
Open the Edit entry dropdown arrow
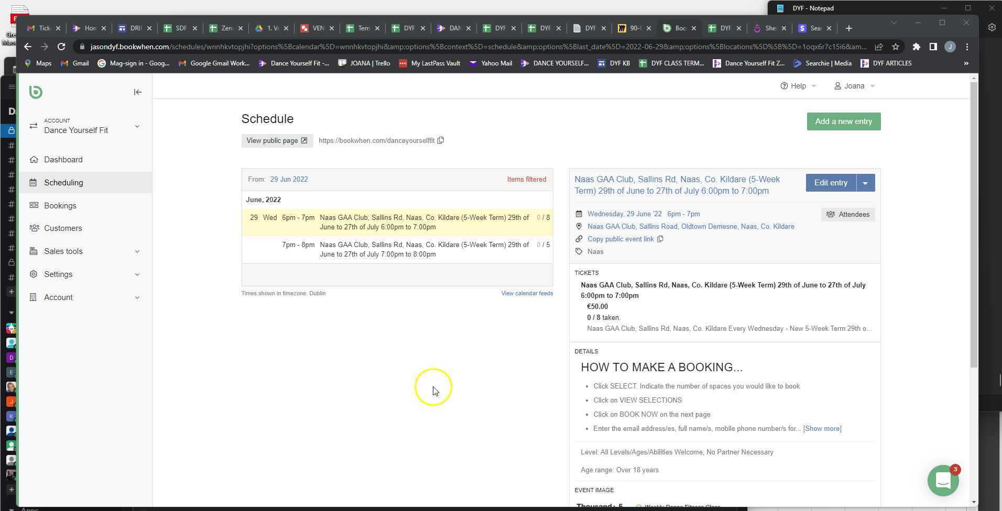click(865, 182)
